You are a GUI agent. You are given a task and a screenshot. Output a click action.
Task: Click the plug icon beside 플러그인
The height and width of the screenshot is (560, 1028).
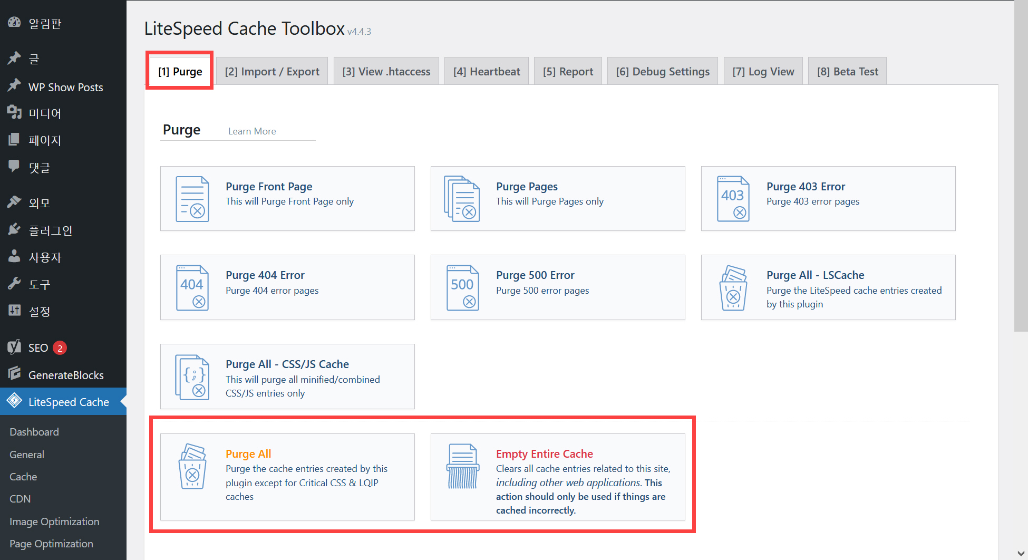click(x=14, y=229)
